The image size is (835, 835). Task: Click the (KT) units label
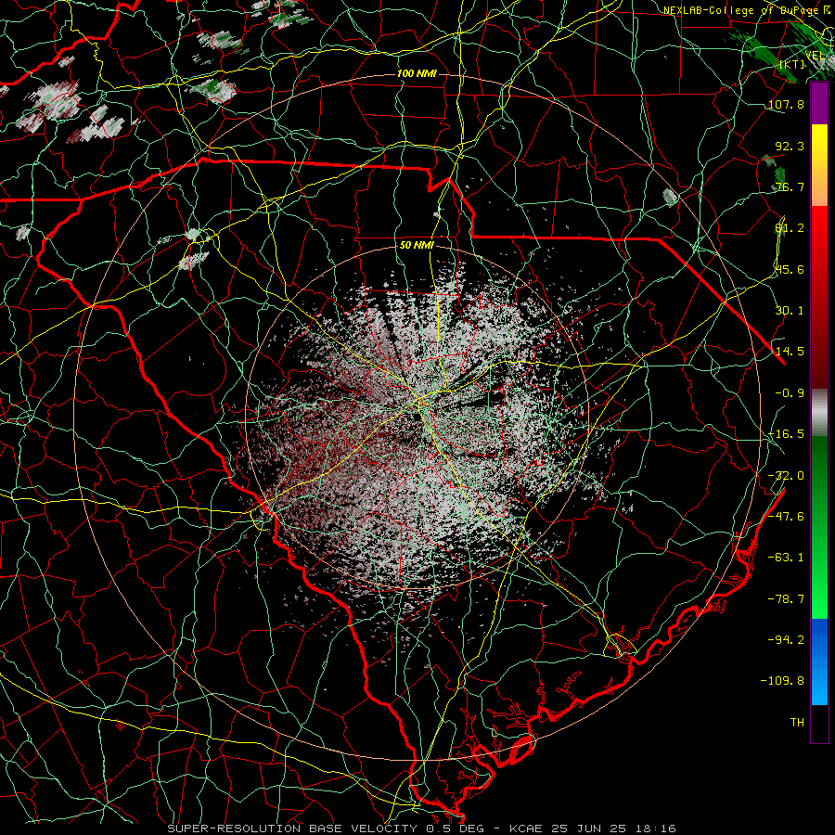coord(792,64)
